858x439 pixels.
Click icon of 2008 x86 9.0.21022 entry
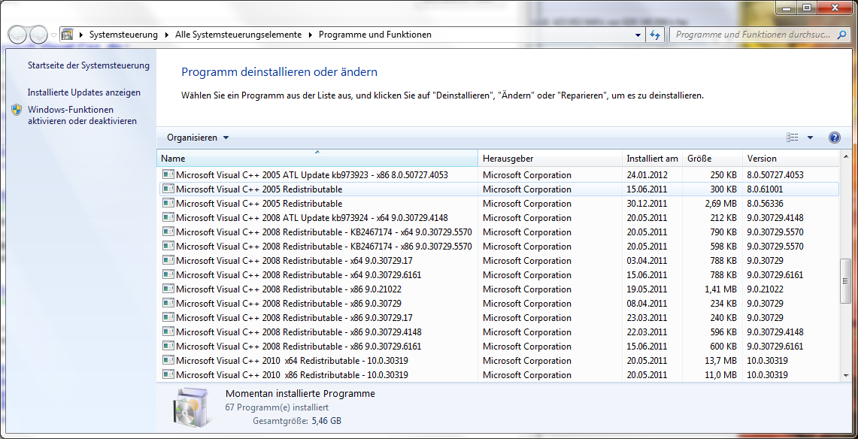click(168, 289)
